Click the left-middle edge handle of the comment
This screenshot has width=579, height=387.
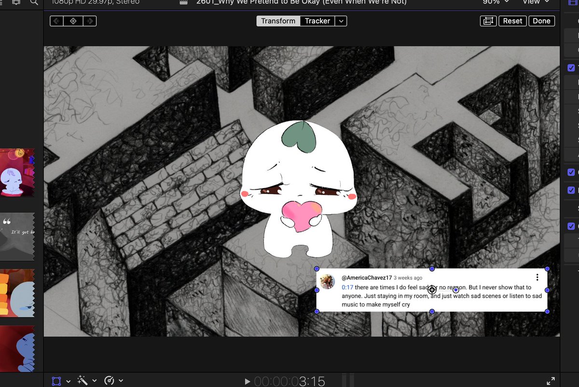tap(317, 290)
